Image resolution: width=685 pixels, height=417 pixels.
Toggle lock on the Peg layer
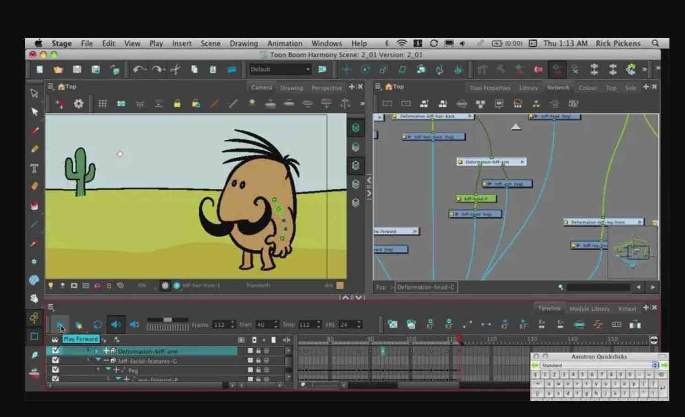click(x=258, y=370)
